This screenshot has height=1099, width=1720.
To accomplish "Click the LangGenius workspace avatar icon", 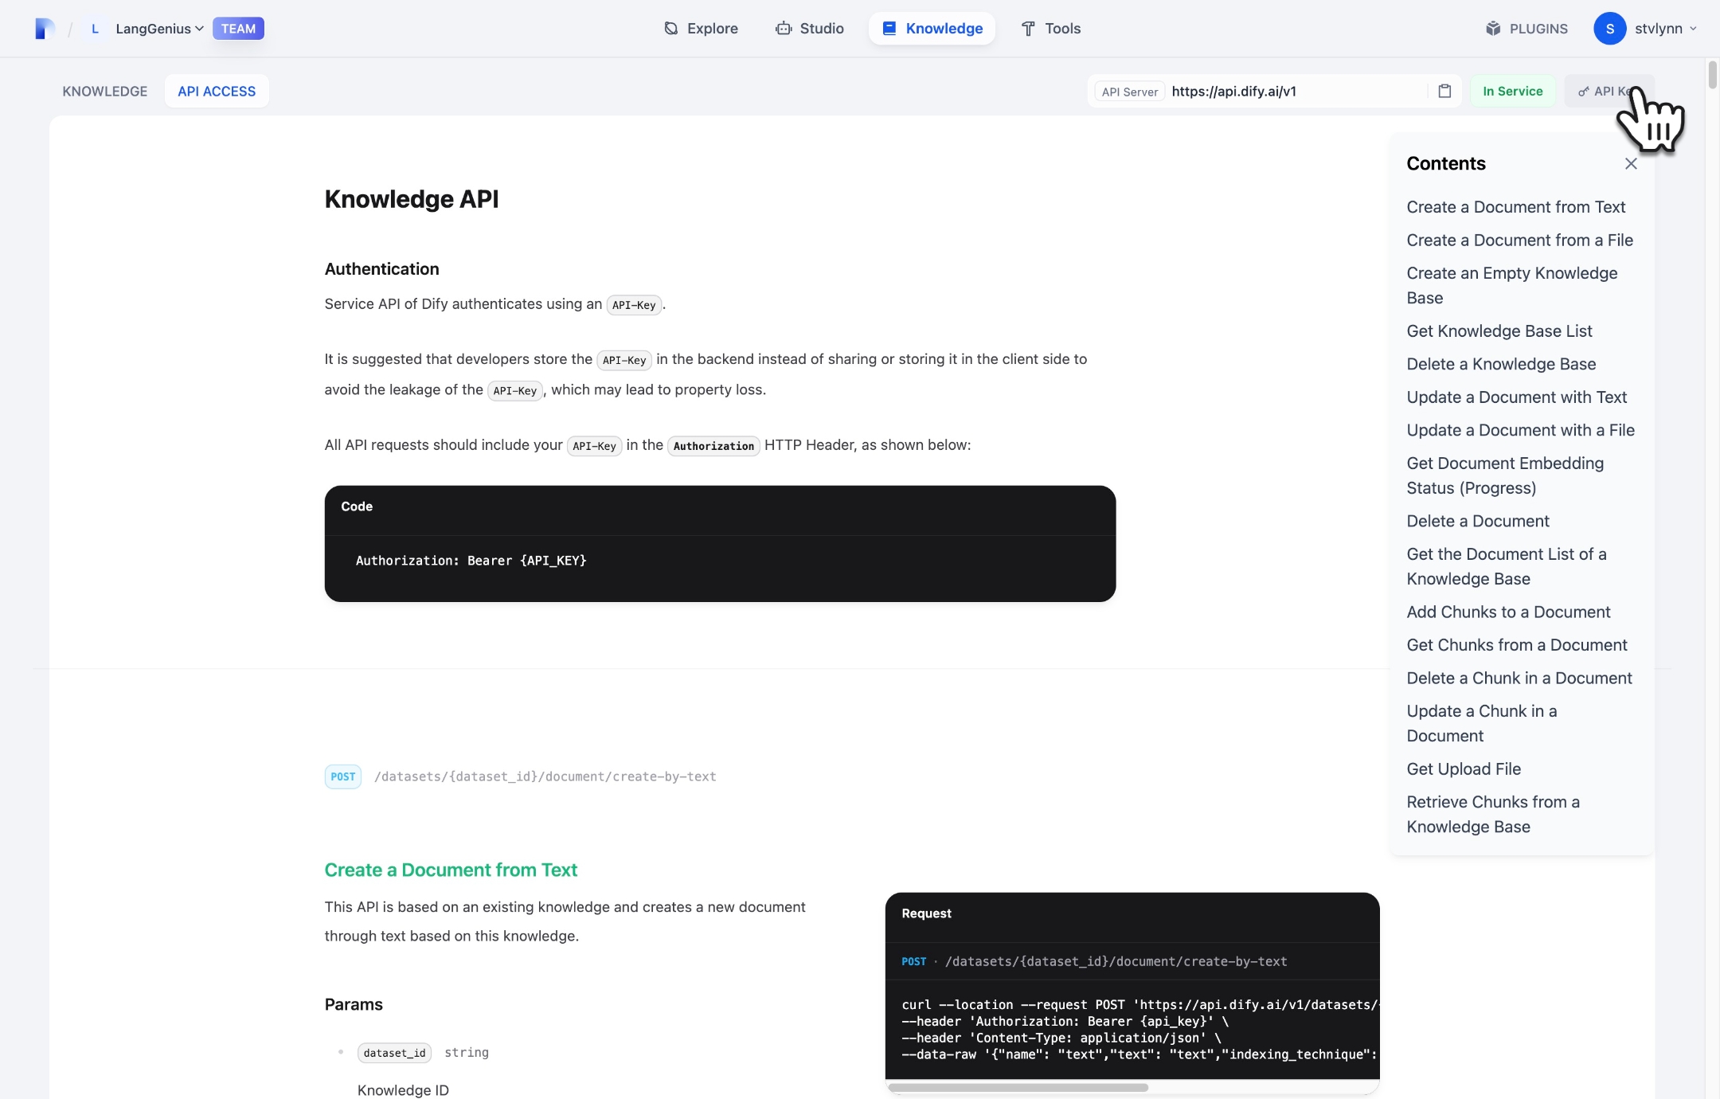I will point(95,29).
